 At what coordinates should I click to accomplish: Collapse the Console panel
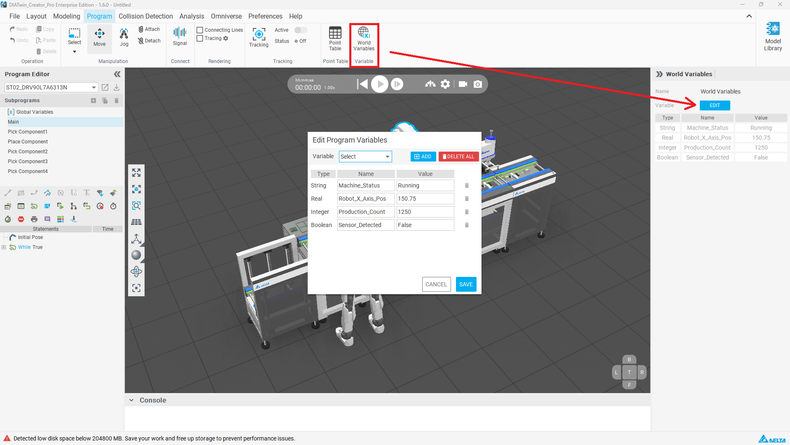pyautogui.click(x=131, y=400)
